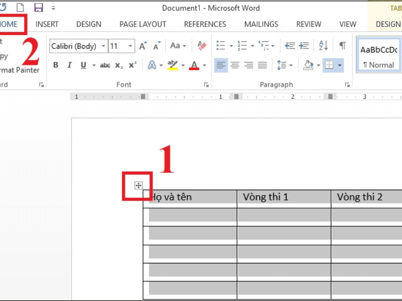Click the Clear All Formatting eraser icon
The image size is (402, 301).
pos(202,46)
